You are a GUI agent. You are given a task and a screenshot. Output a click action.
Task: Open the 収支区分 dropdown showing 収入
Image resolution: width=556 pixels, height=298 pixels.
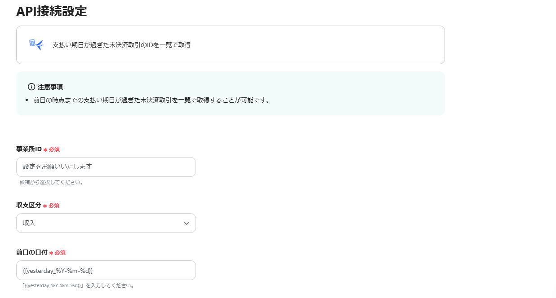pyautogui.click(x=106, y=223)
